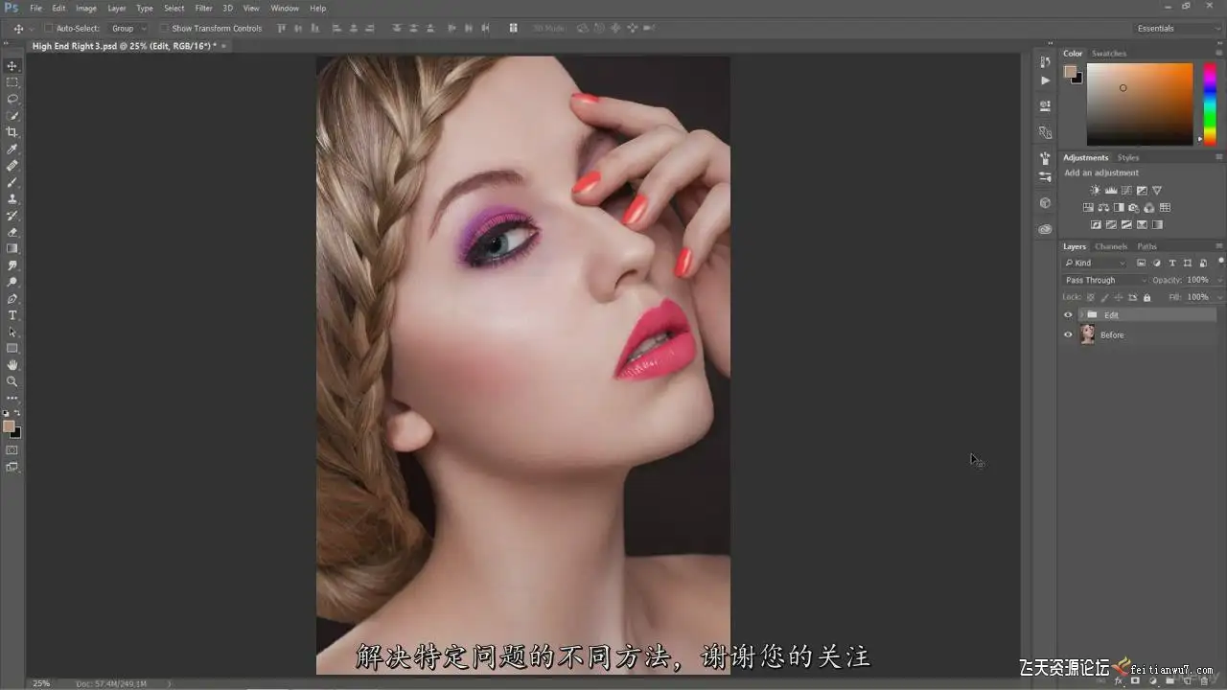Hide the Before layer

(1068, 335)
